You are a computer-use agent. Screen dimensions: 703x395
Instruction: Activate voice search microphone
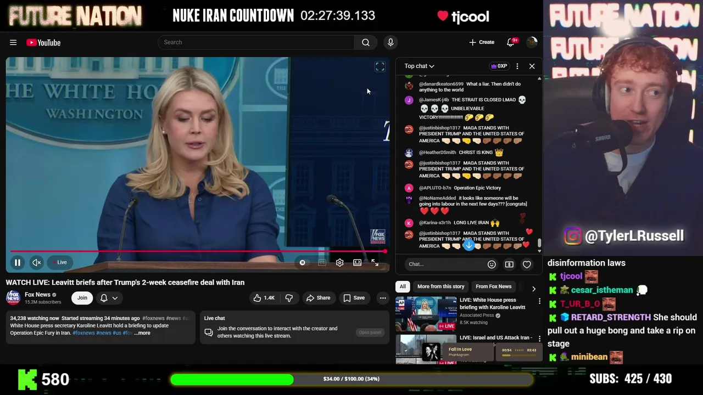click(390, 42)
